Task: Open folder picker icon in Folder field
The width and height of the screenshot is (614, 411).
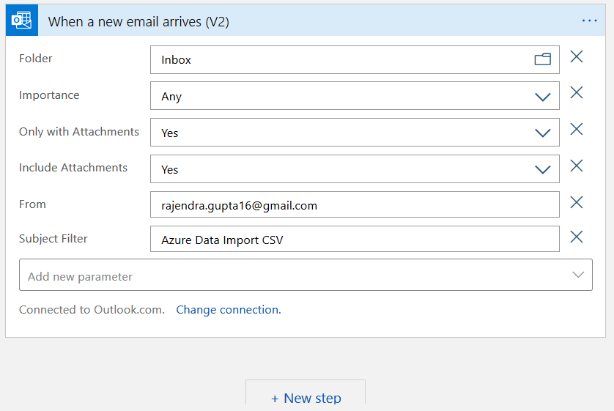Action: click(x=542, y=60)
